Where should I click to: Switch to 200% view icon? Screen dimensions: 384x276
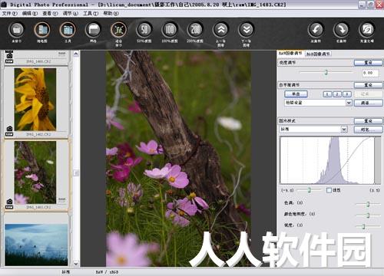click(x=195, y=30)
